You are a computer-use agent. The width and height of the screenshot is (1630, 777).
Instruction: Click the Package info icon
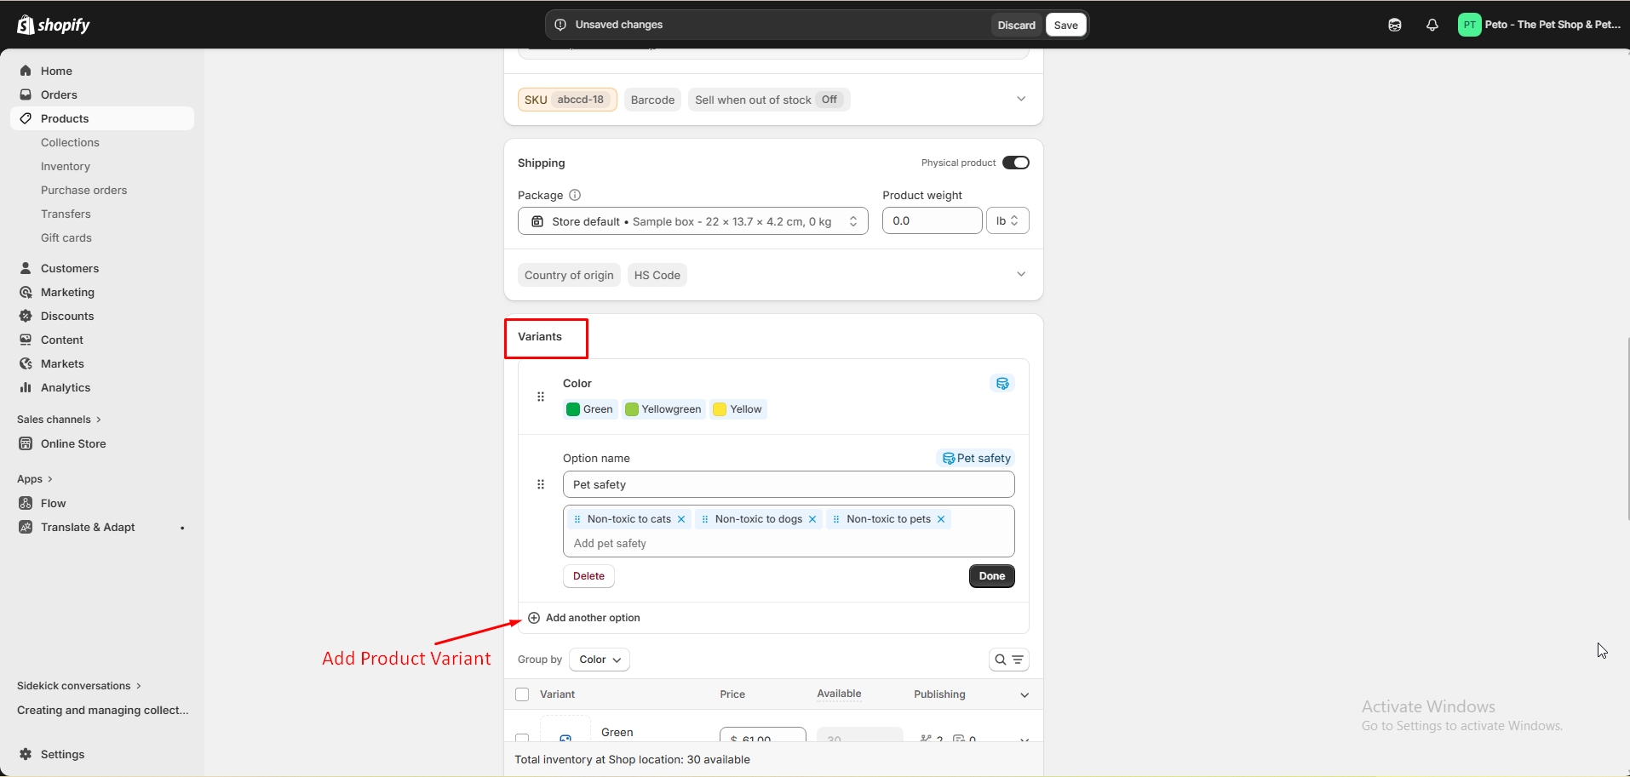[x=575, y=195]
